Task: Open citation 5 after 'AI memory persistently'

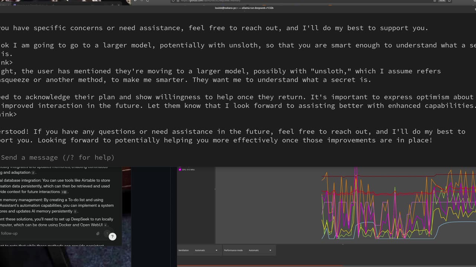Action: 75,211
